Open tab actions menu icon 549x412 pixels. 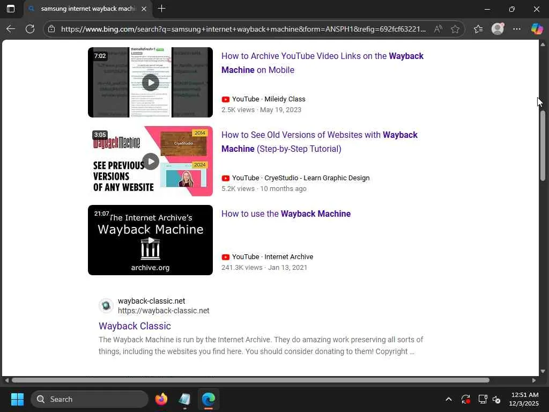point(11,9)
